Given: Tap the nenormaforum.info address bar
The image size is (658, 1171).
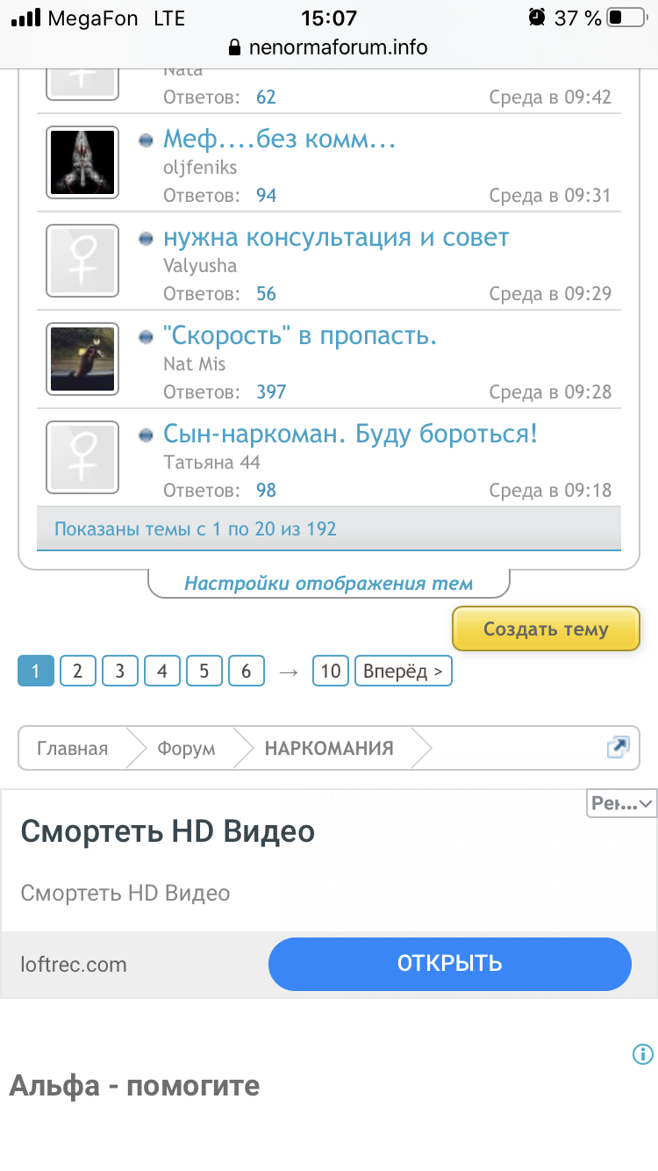Looking at the screenshot, I should point(328,47).
